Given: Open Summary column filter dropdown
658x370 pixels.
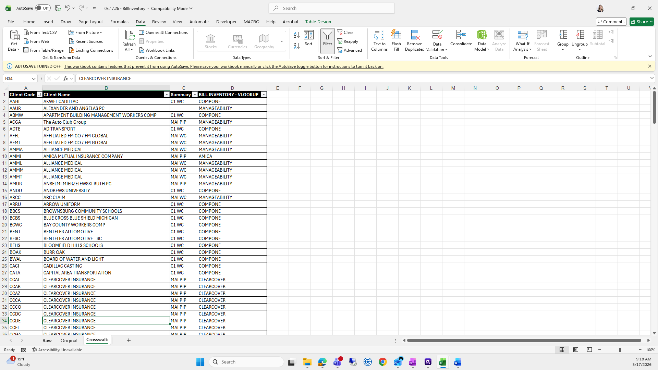Looking at the screenshot, I should 195,95.
